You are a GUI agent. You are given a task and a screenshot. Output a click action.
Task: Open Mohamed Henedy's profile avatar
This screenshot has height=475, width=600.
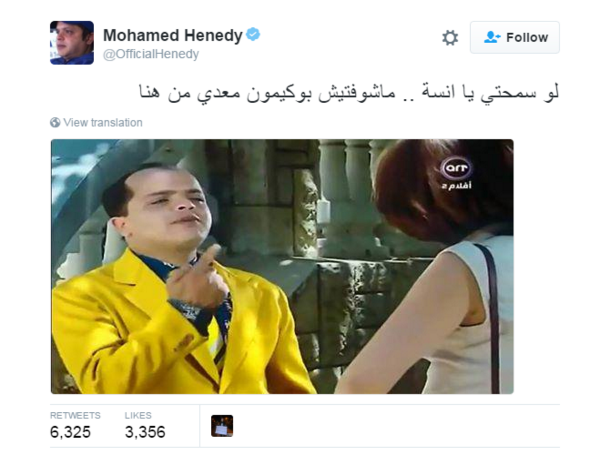pos(72,43)
